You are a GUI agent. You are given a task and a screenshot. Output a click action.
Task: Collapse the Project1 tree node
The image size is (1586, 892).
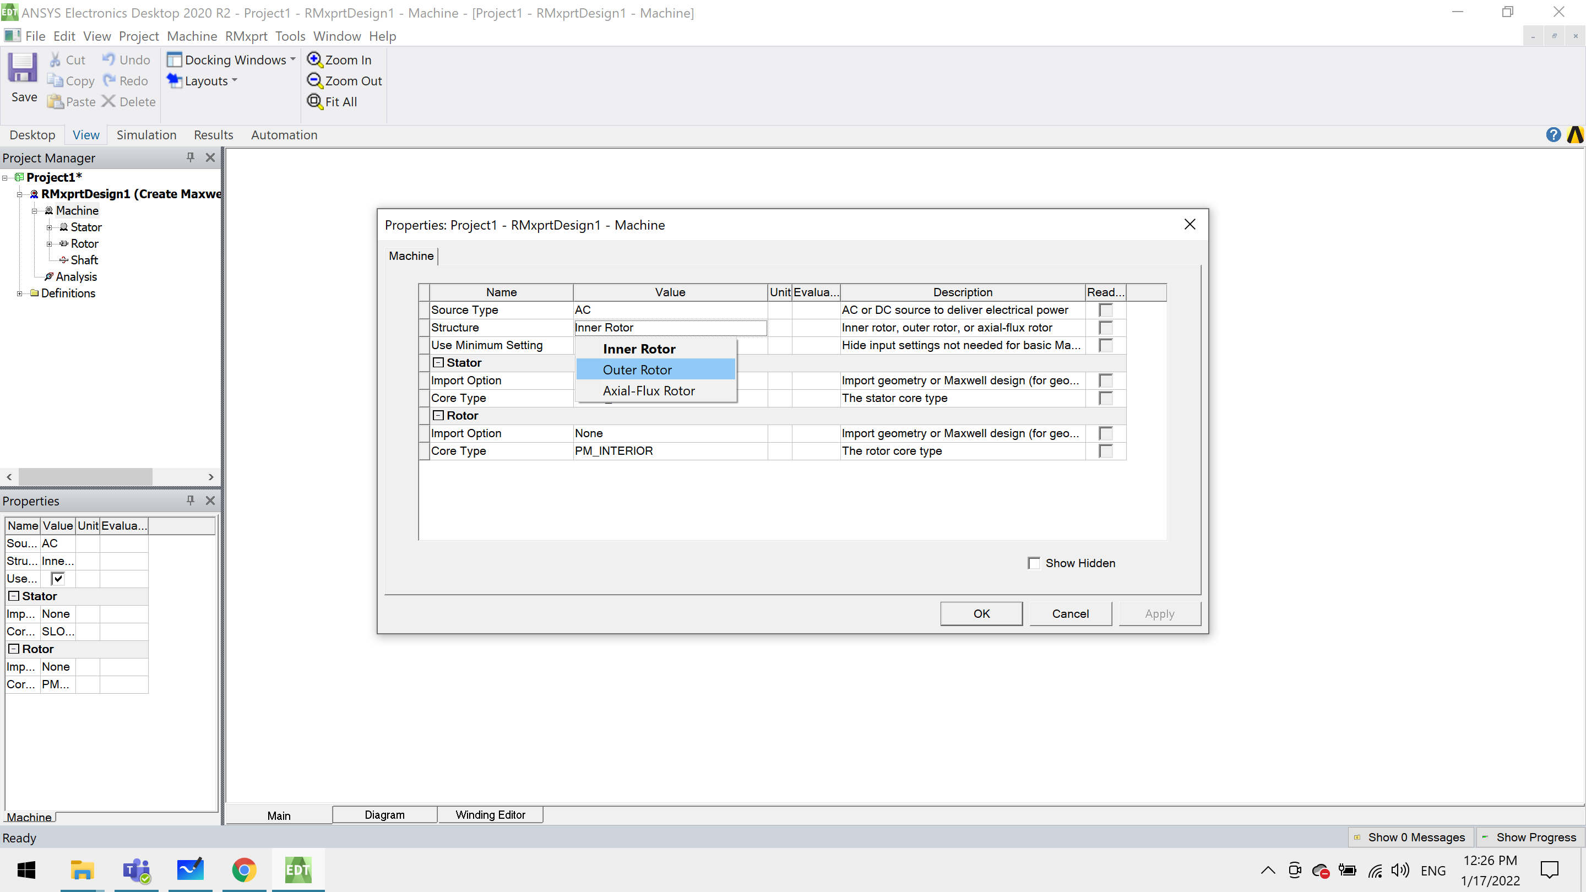5,178
